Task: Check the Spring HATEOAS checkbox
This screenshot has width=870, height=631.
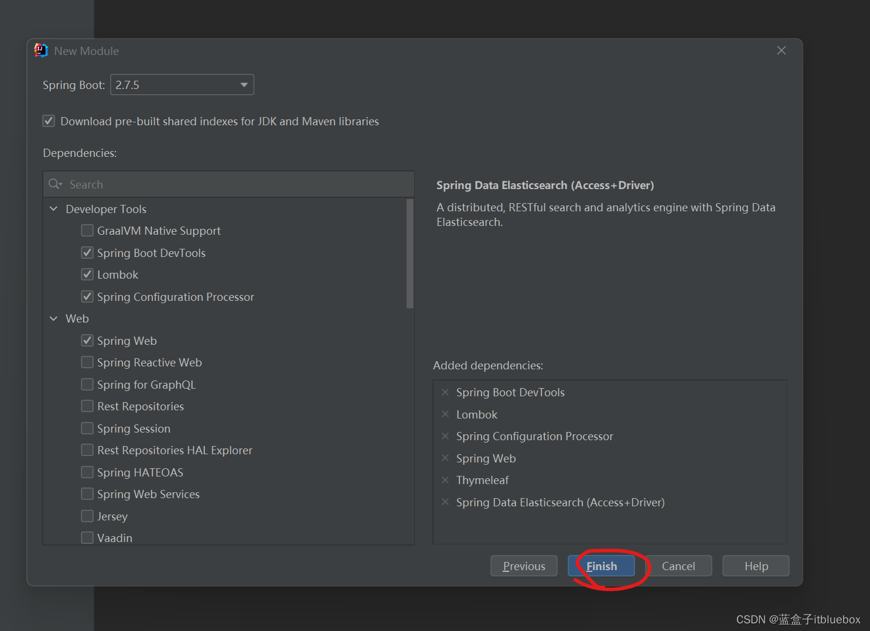Action: point(87,472)
